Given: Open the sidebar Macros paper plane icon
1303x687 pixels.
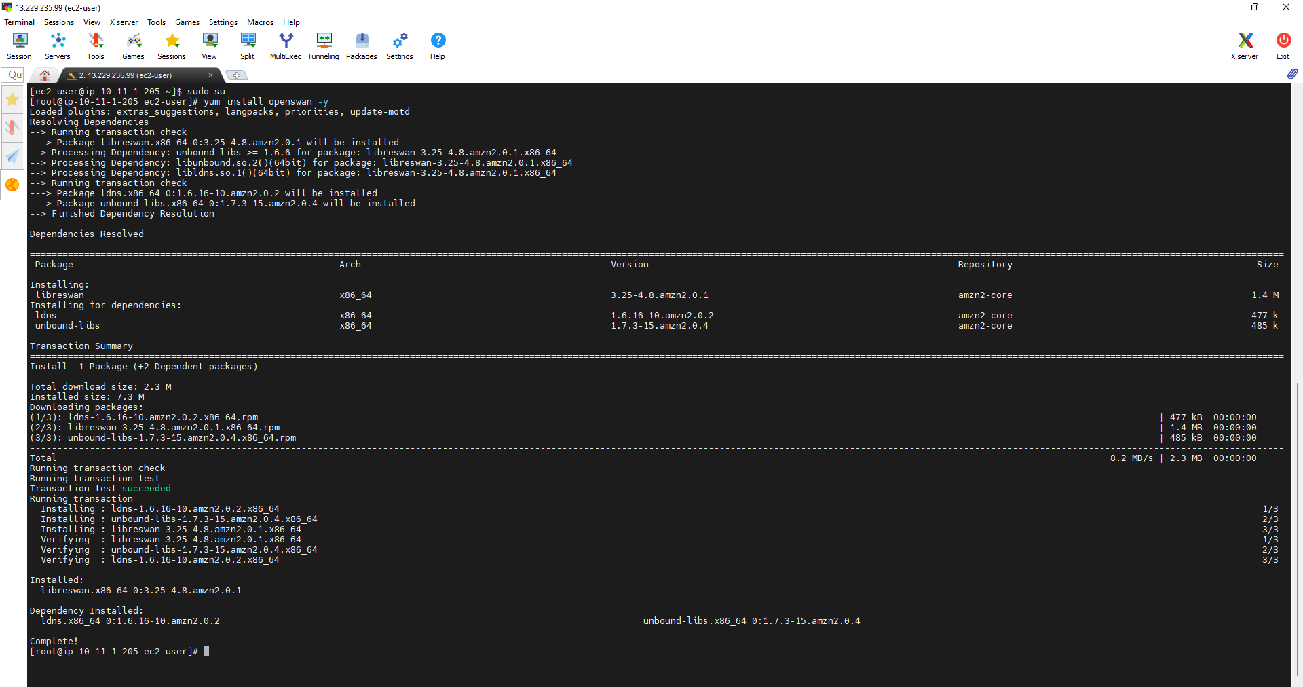Looking at the screenshot, I should point(12,156).
